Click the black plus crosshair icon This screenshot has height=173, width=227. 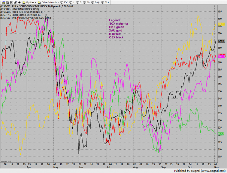tap(19, 2)
